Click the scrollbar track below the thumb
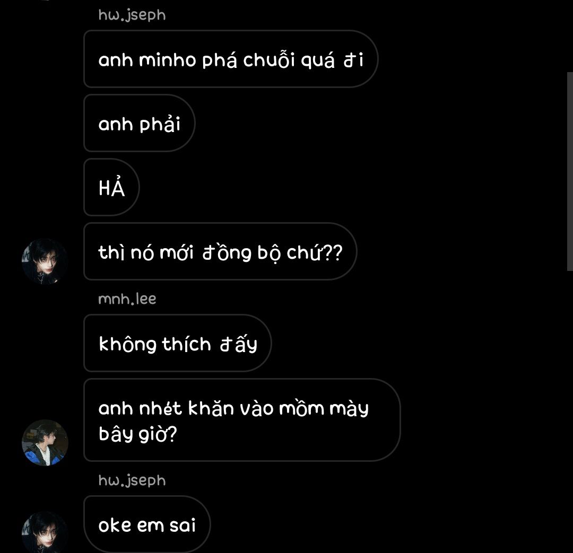 click(570, 412)
